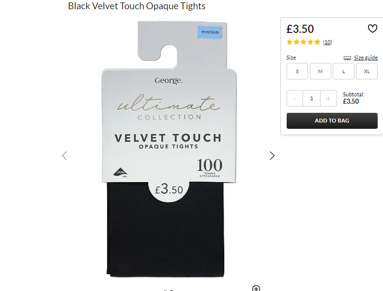
Task: Increase quantity with plus button
Action: pos(328,98)
